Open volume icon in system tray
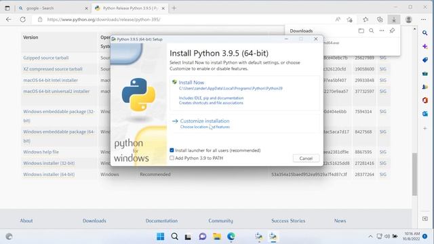The width and height of the screenshot is (434, 244). click(x=387, y=237)
